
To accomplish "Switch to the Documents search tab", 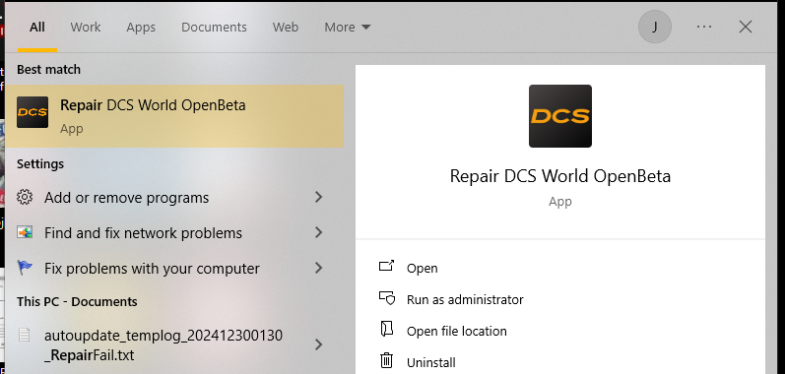I will coord(214,27).
